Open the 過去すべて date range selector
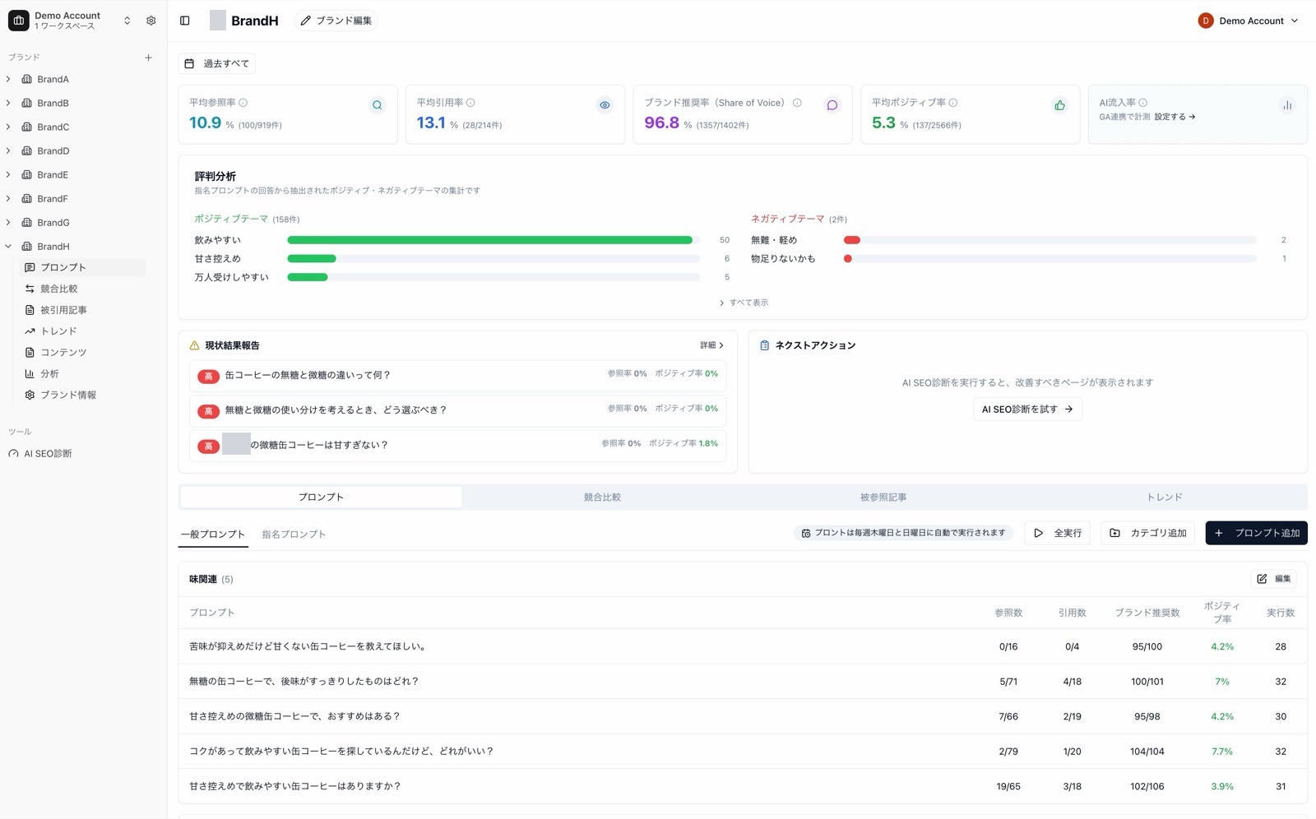The height and width of the screenshot is (819, 1316). [x=217, y=63]
